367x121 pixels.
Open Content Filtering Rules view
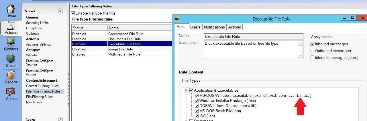pos(42,86)
